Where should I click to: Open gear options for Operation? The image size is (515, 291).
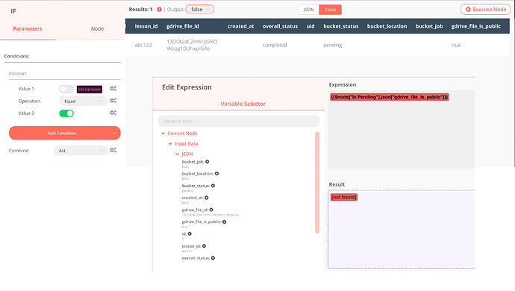(113, 101)
